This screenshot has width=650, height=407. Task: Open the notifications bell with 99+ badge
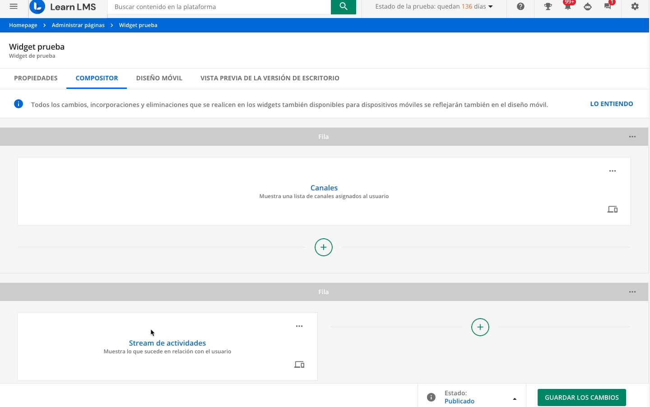(x=568, y=7)
